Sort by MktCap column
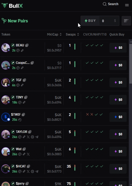The height and width of the screenshot is (186, 132). click(54, 35)
